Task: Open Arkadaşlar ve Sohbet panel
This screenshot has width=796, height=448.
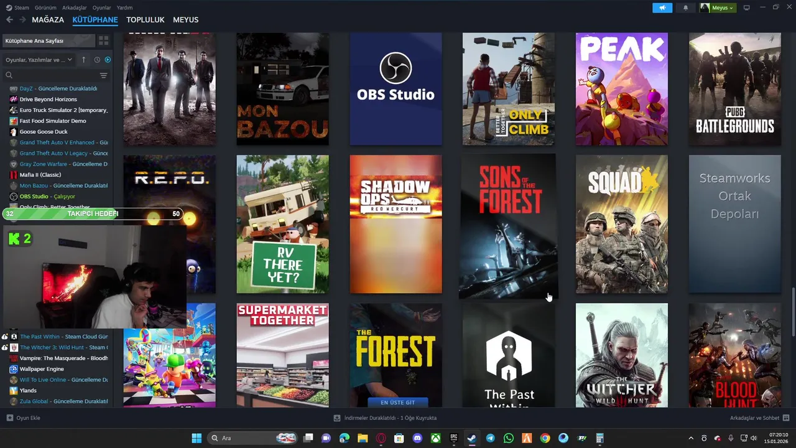Action: (759, 418)
